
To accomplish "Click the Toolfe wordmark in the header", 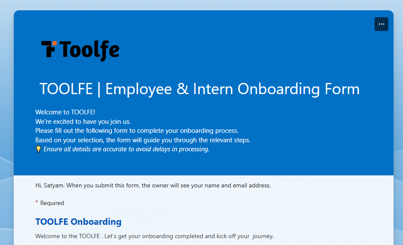I will pos(90,51).
